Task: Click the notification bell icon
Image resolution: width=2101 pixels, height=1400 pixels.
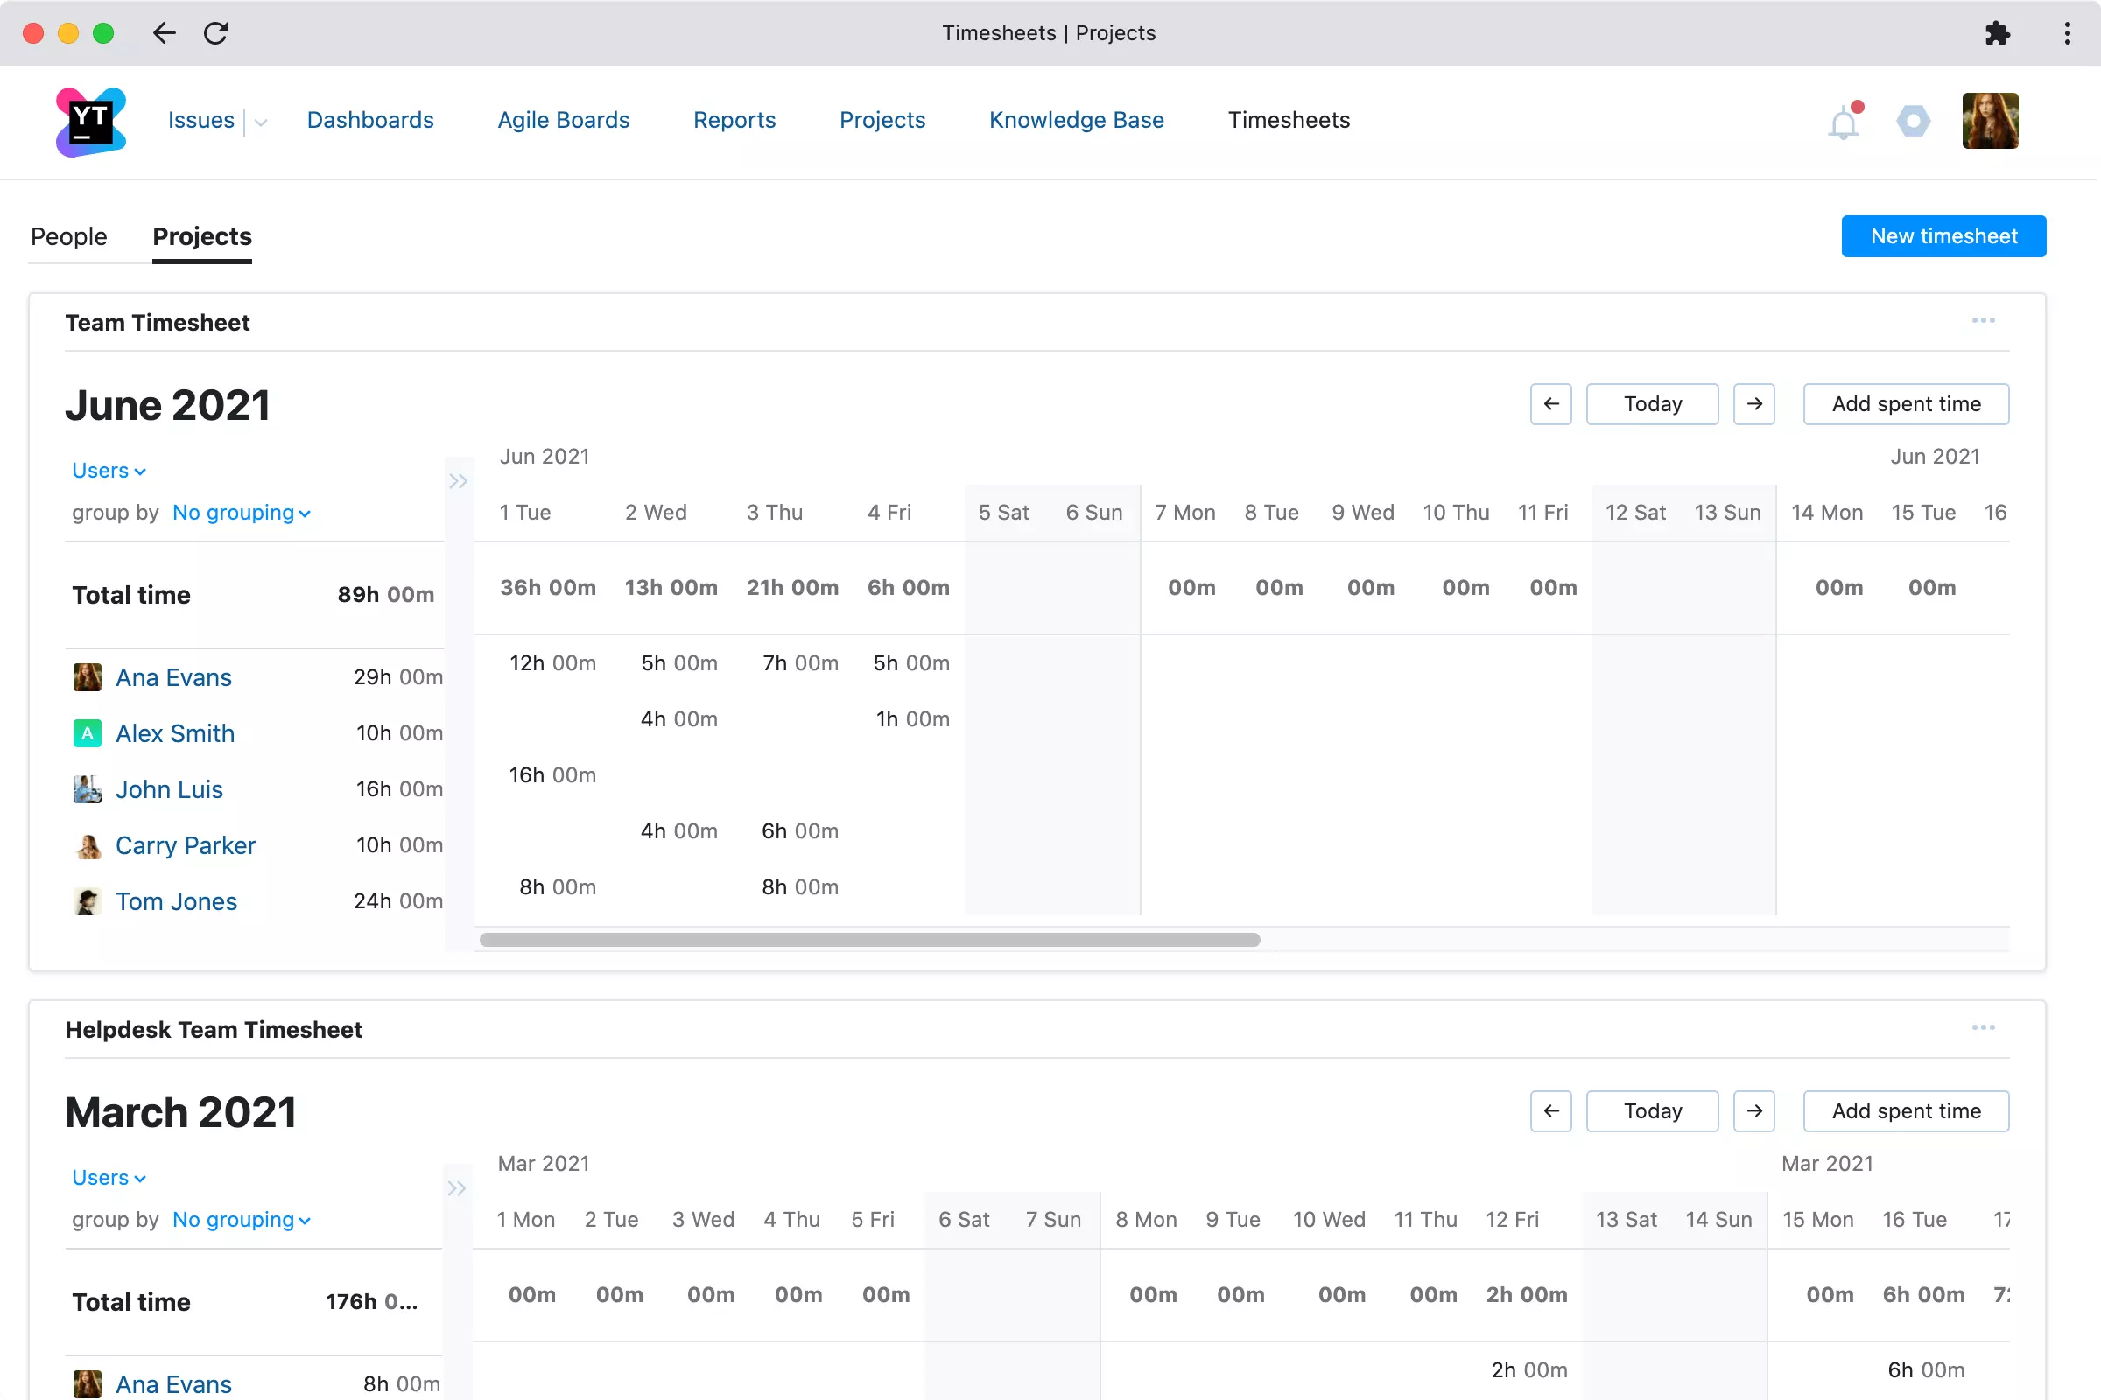Action: pos(1843,122)
